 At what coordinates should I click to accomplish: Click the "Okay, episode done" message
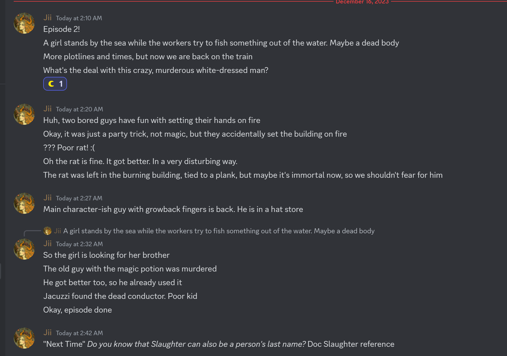78,310
